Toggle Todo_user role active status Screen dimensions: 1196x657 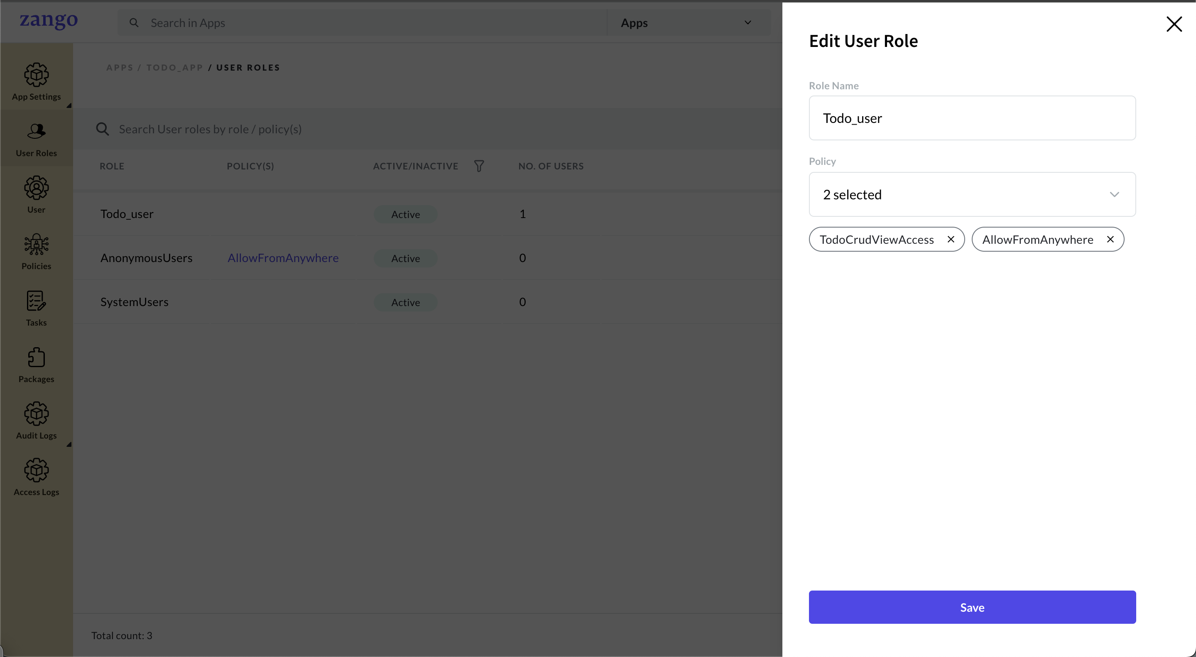tap(405, 213)
